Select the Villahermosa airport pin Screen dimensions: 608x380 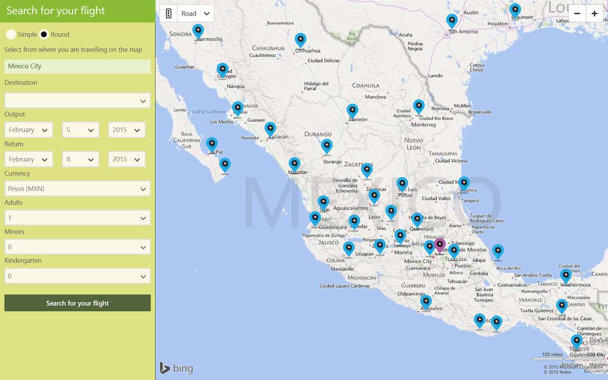(x=566, y=277)
